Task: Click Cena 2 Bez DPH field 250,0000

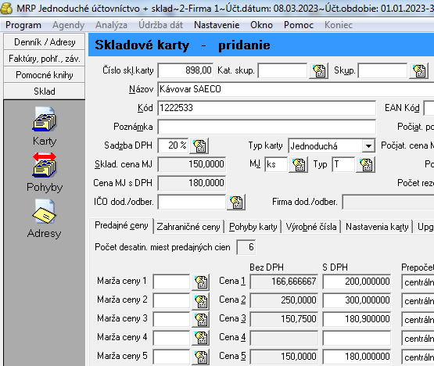Action: coord(284,300)
